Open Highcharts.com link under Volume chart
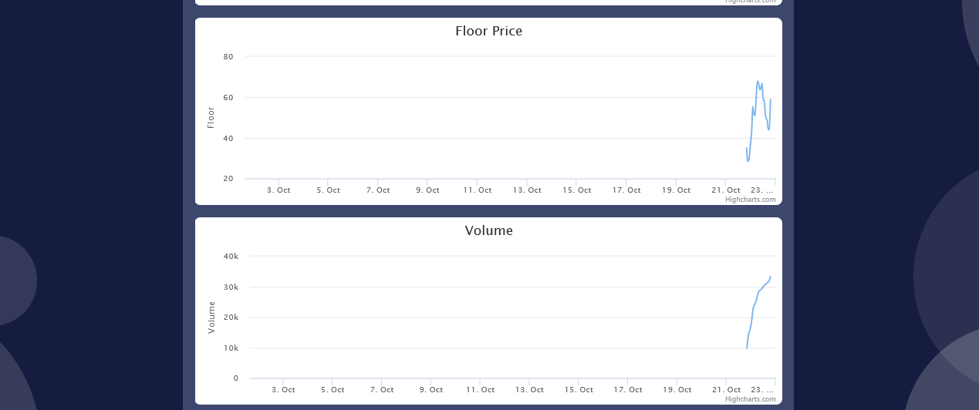979x410 pixels. coord(750,399)
